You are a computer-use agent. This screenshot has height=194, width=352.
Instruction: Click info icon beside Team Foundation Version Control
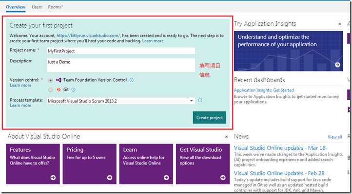tap(131, 80)
